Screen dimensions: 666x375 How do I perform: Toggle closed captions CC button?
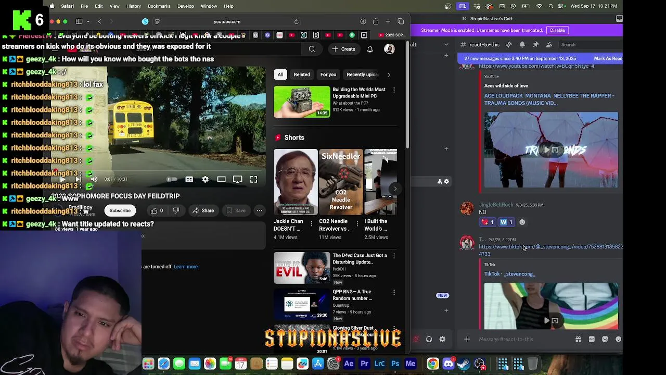(189, 179)
